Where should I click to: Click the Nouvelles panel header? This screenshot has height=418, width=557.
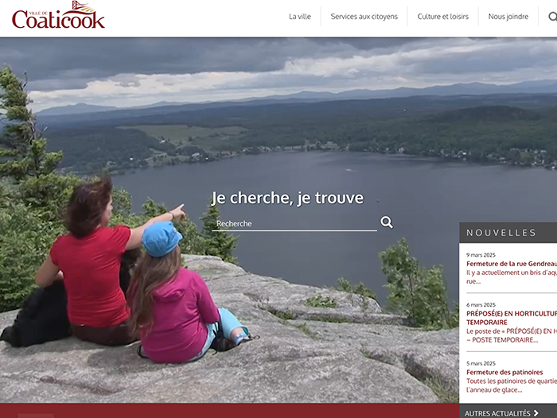click(508, 233)
